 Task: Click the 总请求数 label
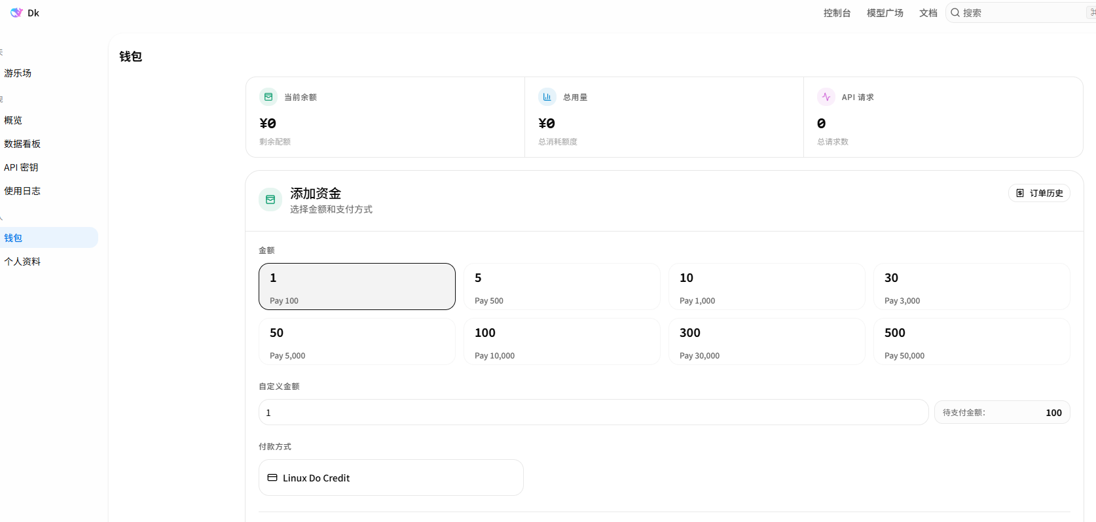[x=833, y=141]
